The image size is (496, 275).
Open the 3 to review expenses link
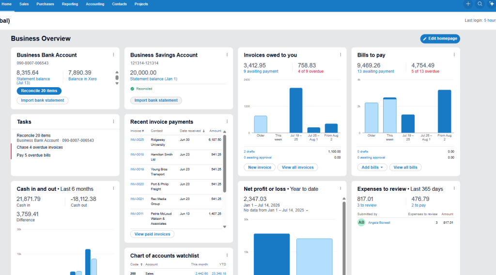[x=367, y=205]
